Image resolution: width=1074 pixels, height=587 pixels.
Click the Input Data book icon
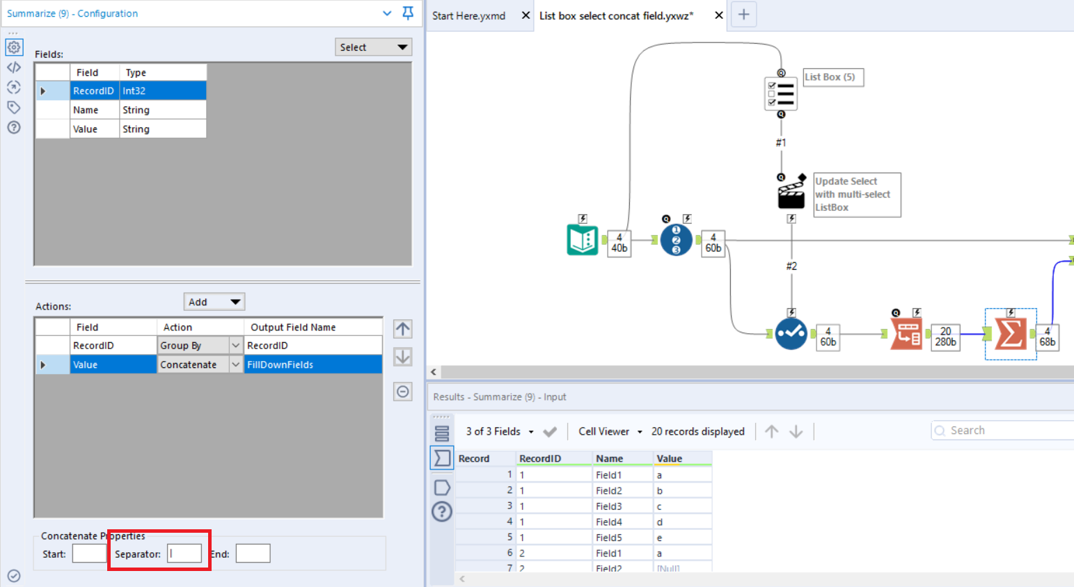click(x=582, y=240)
